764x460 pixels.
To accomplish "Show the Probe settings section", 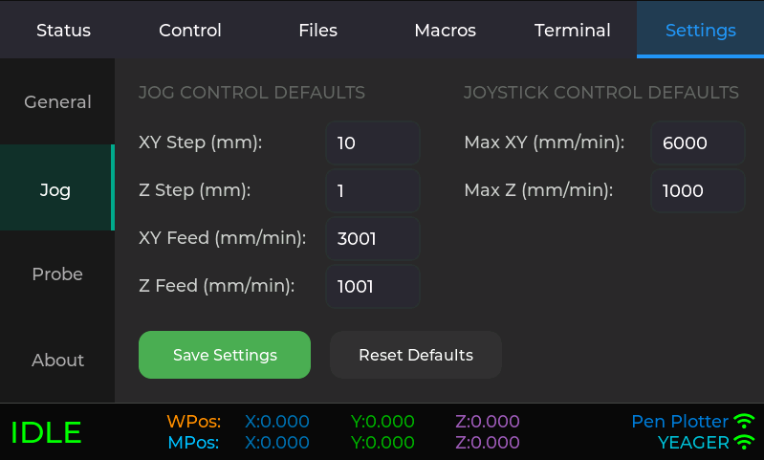I will pyautogui.click(x=57, y=274).
